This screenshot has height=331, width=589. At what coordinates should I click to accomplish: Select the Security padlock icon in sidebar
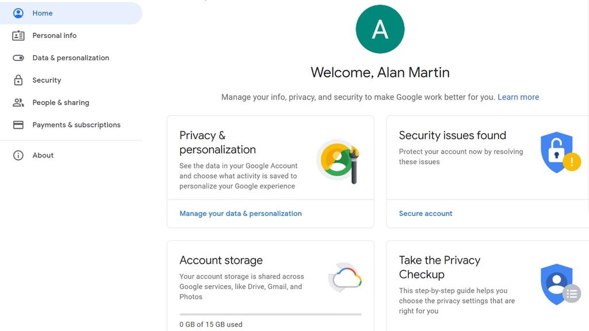click(x=18, y=80)
